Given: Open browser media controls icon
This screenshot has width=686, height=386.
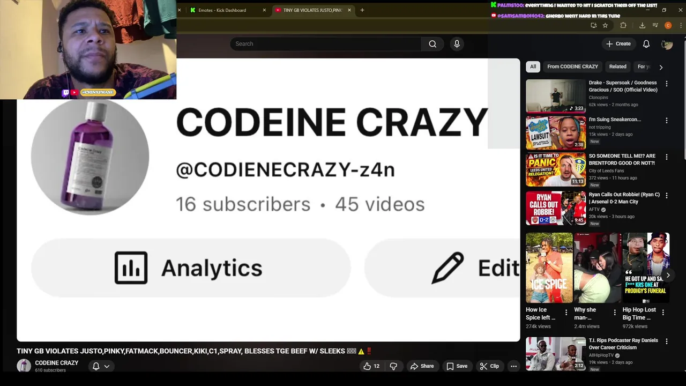Looking at the screenshot, I should point(655,25).
